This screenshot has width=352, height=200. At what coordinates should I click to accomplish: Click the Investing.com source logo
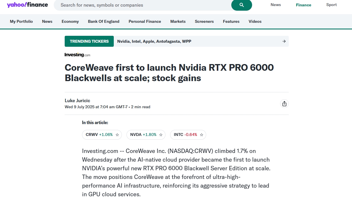tap(77, 55)
